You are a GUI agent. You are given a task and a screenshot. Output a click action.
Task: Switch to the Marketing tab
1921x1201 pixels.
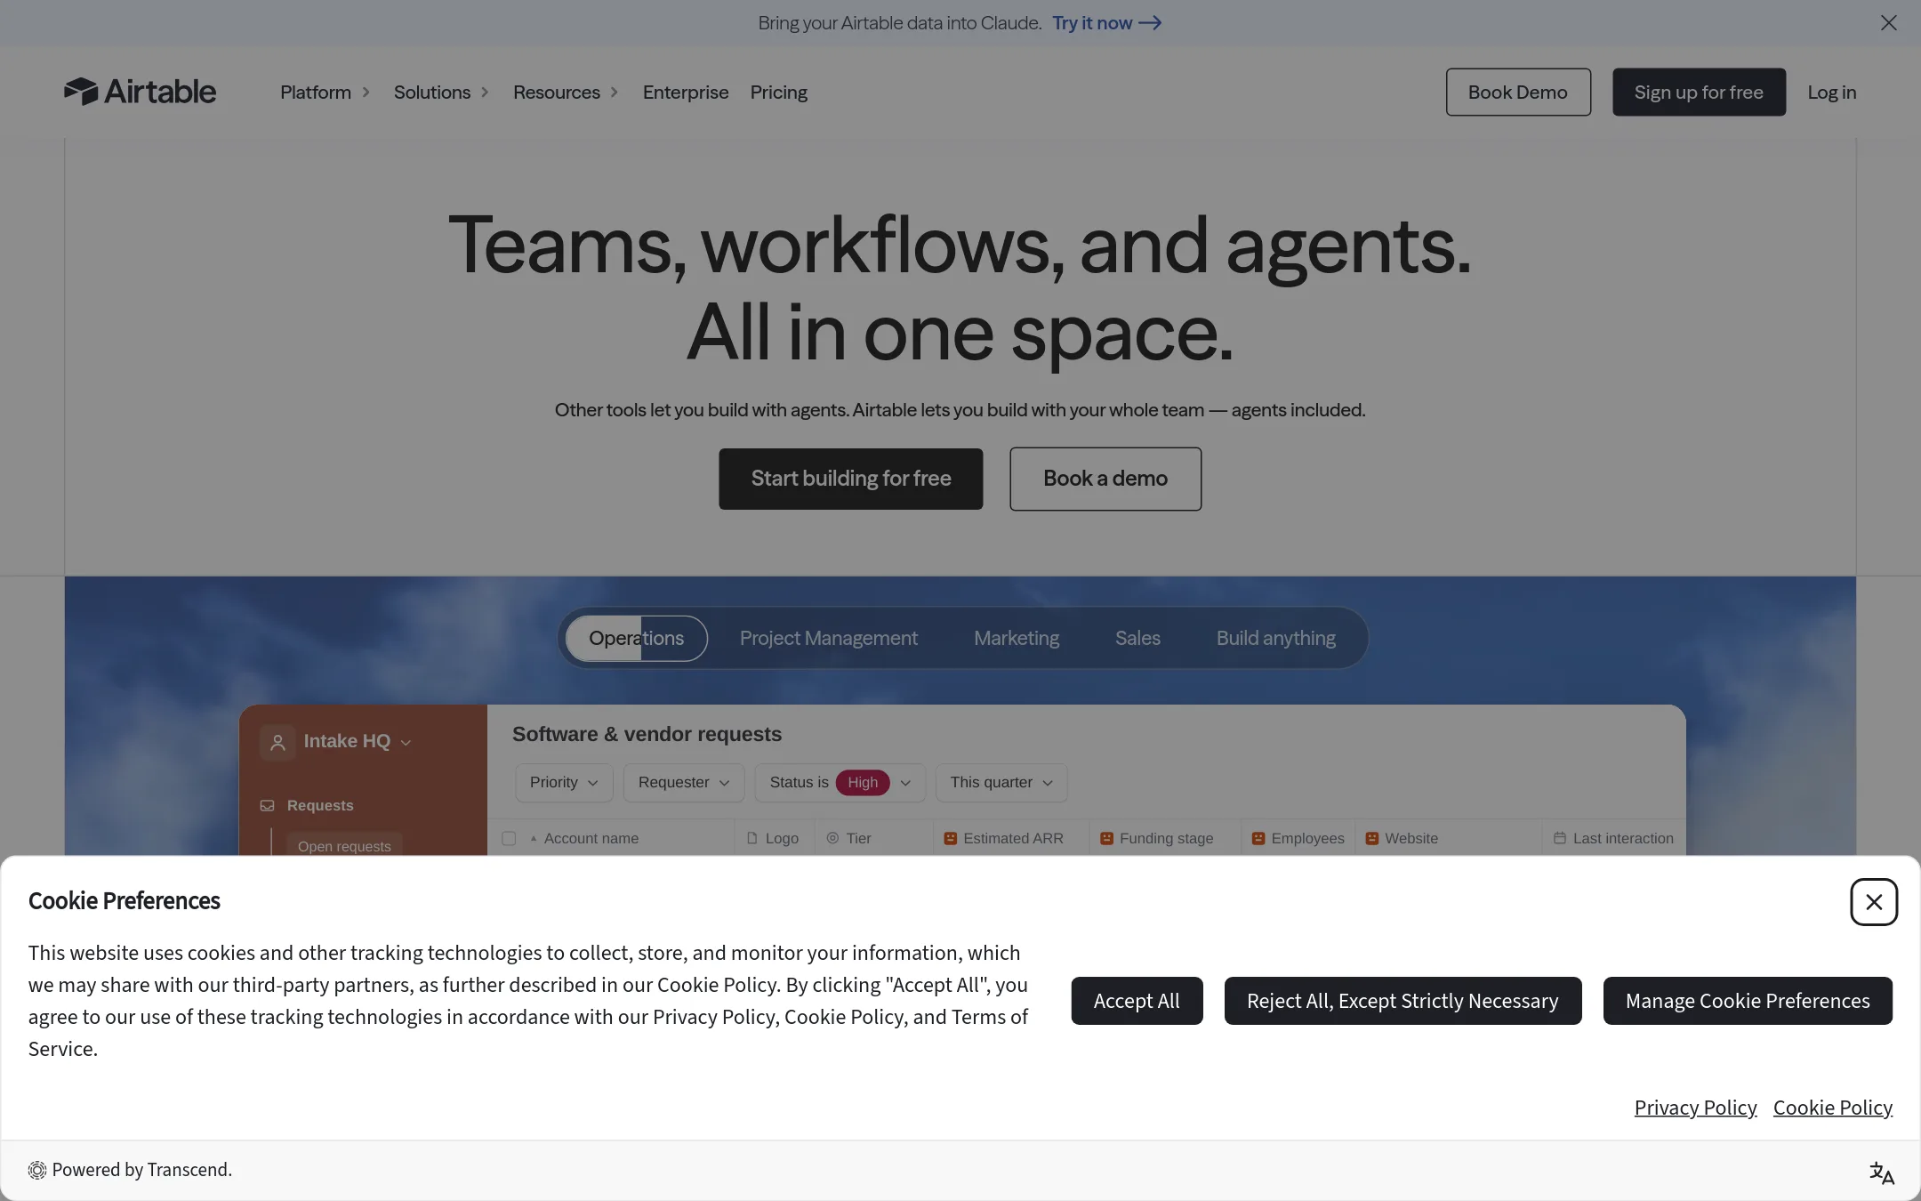coord(1017,639)
